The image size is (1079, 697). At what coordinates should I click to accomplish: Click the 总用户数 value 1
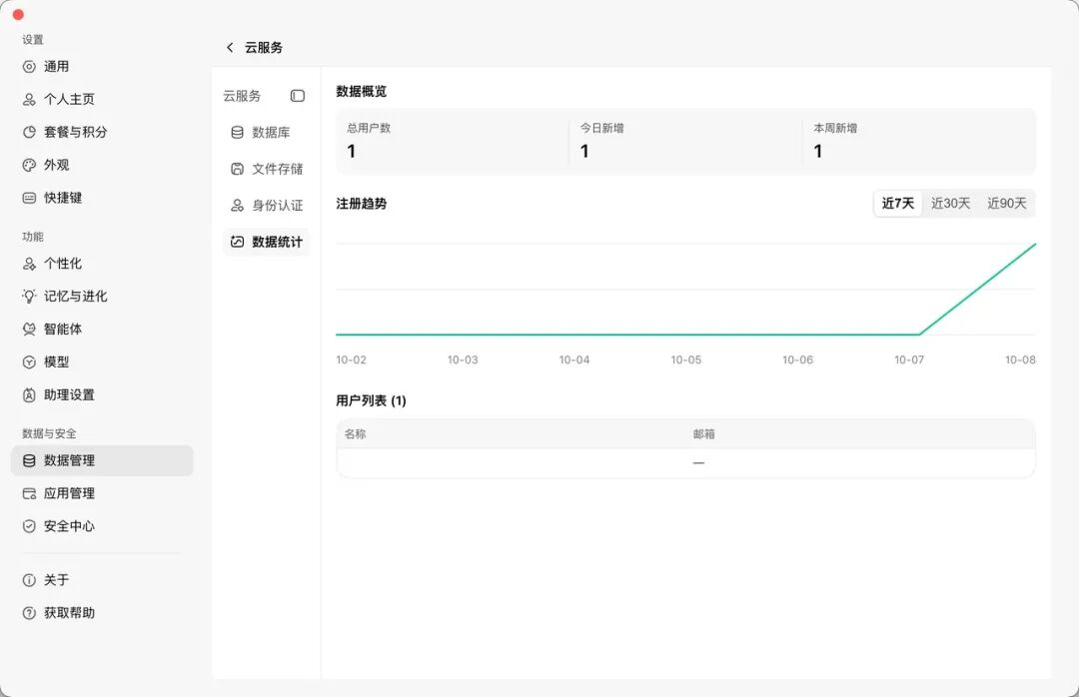(352, 152)
